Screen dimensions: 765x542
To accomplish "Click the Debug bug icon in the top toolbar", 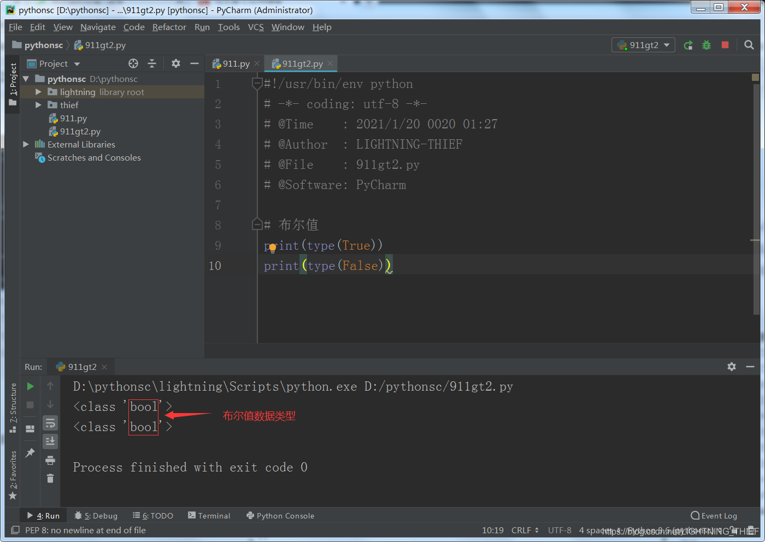I will (707, 45).
